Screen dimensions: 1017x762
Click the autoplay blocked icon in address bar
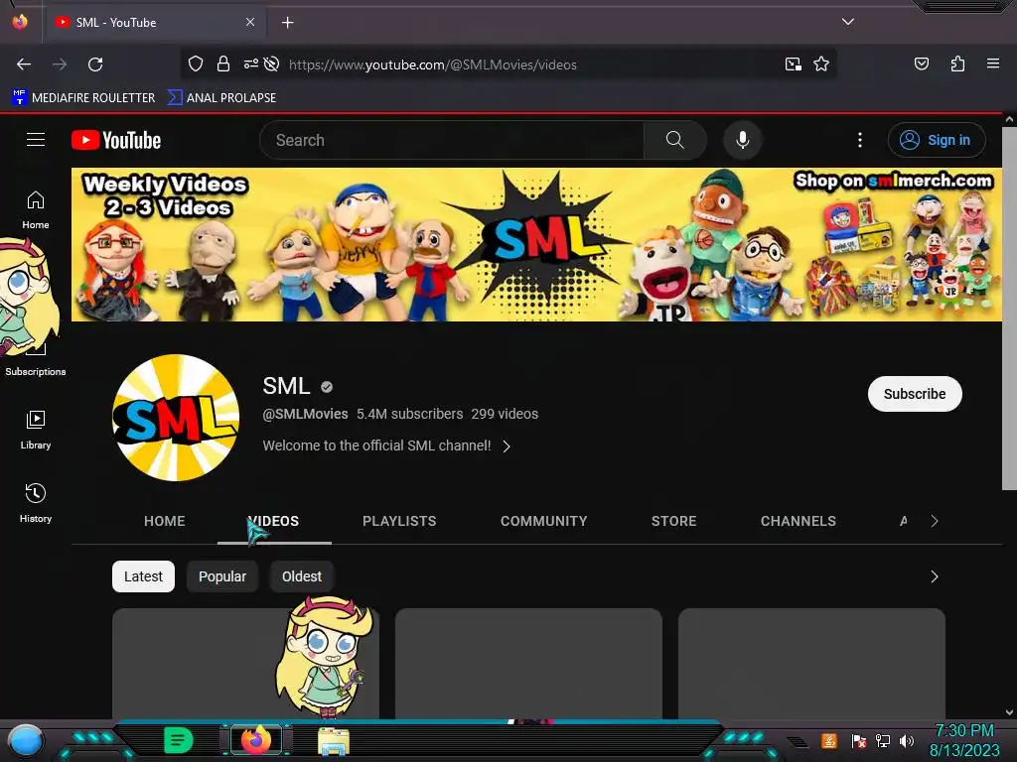pyautogui.click(x=272, y=63)
